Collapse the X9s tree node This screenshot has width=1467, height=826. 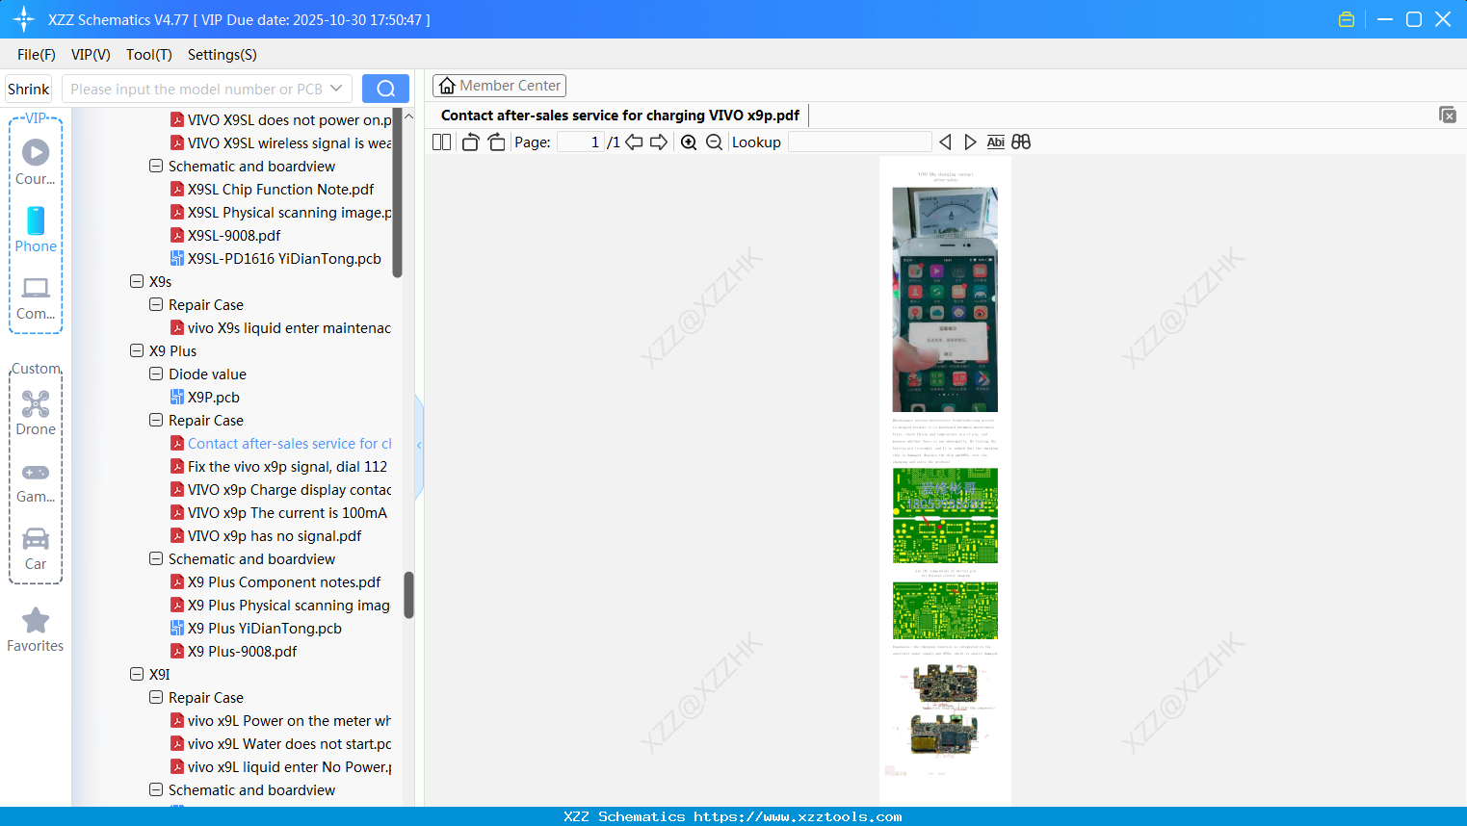coord(137,282)
